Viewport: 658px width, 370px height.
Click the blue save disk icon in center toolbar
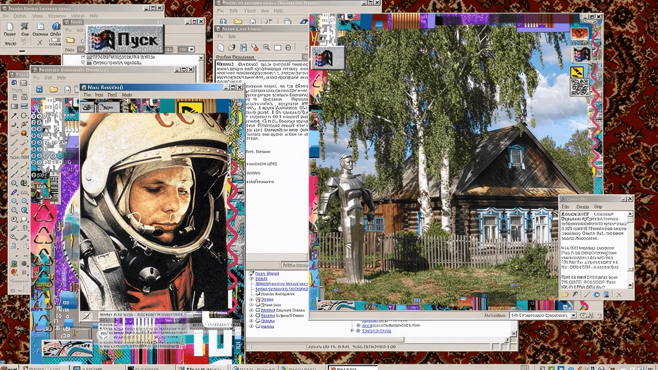coord(243,48)
